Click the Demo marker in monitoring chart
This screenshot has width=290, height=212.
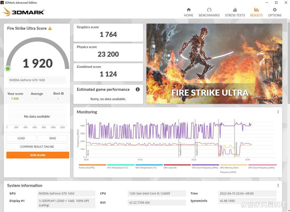point(88,153)
